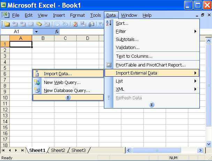Screen dimensions: 212x161
Task: Open the Insert menu
Action: click(59, 15)
